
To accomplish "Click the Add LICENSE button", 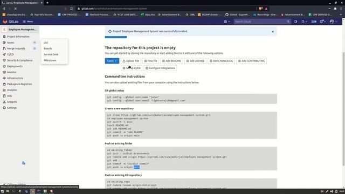I will coord(195,61).
